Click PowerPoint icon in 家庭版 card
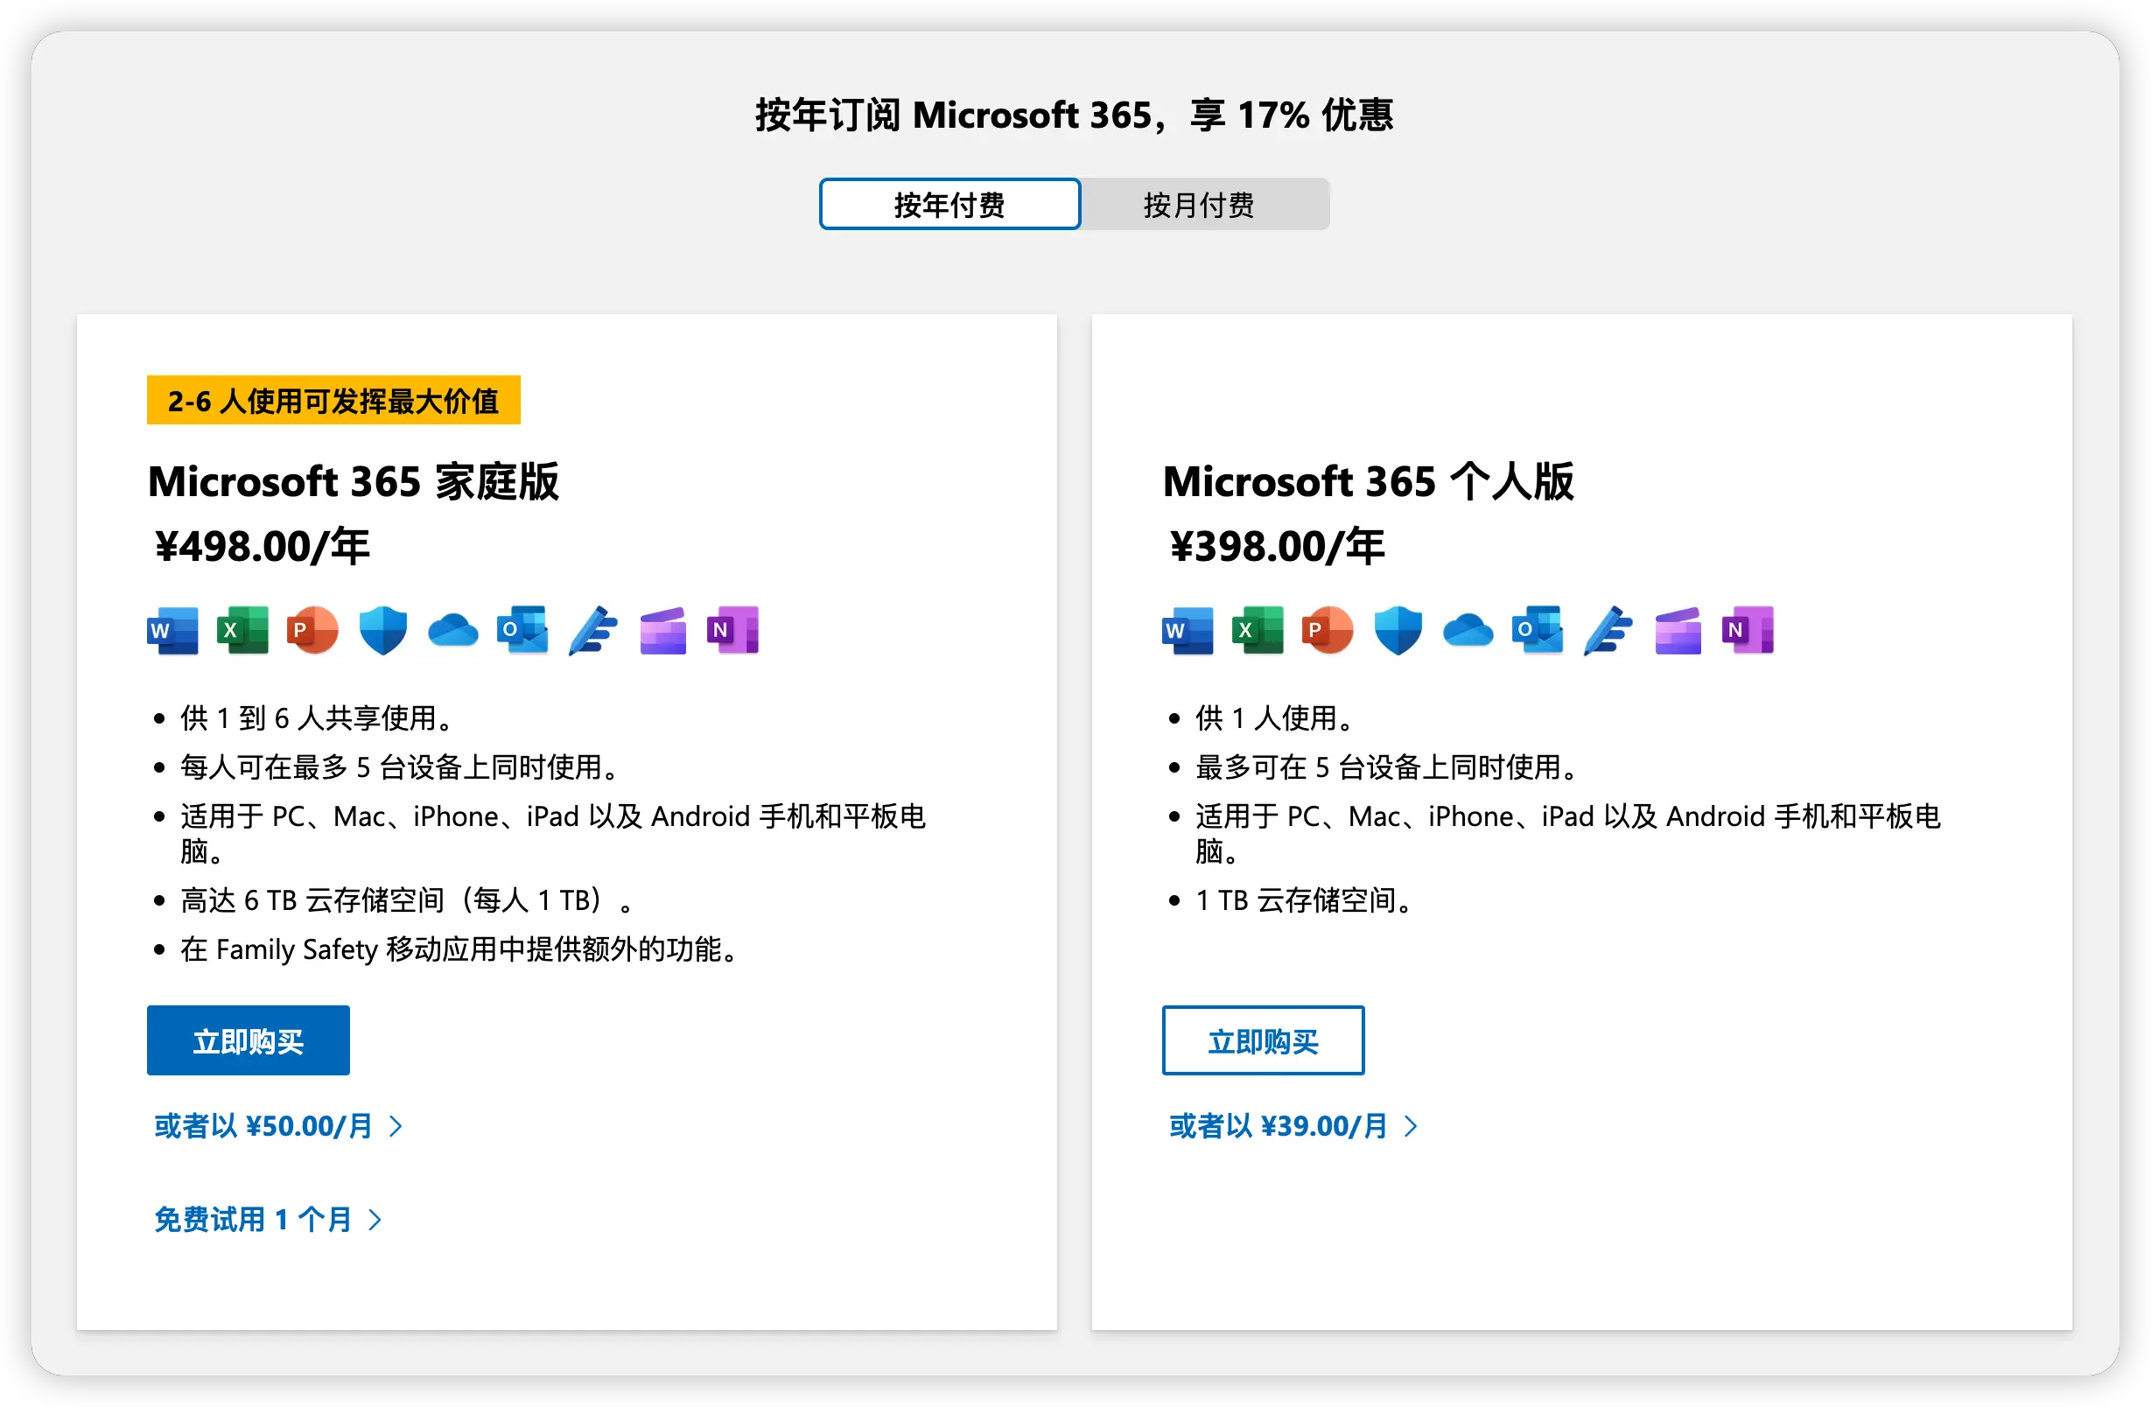This screenshot has width=2151, height=1407. (312, 630)
